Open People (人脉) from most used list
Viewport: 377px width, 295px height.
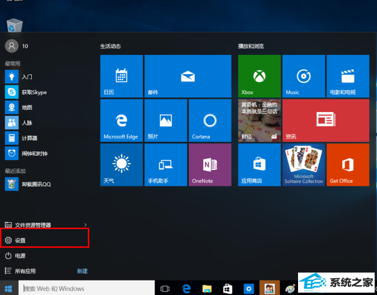46,122
